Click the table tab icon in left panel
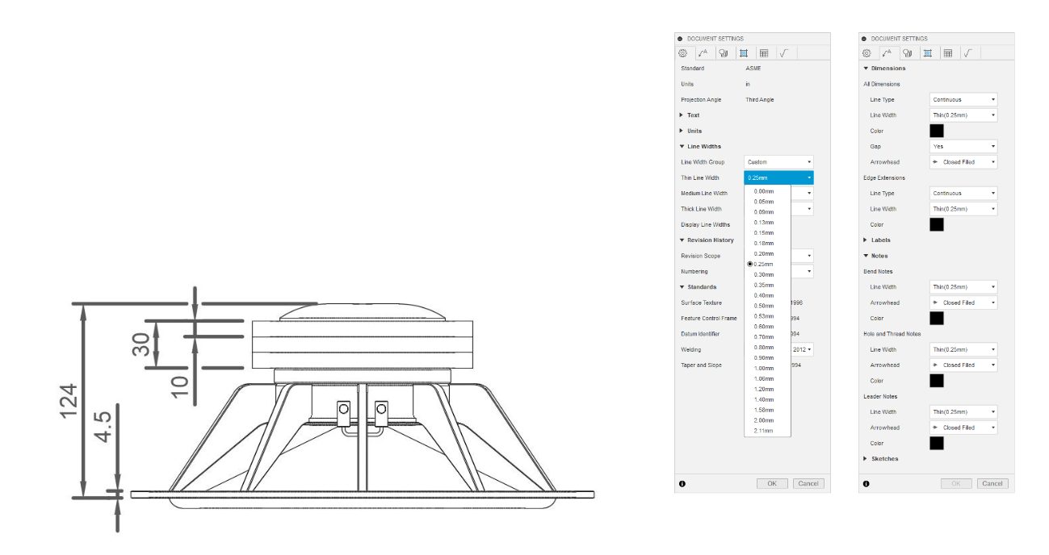The height and width of the screenshot is (555, 1049). coord(763,53)
